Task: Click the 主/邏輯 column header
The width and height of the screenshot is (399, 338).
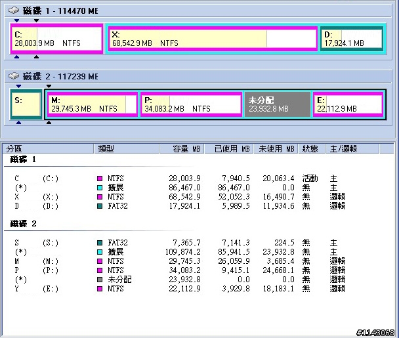Action: coord(352,148)
